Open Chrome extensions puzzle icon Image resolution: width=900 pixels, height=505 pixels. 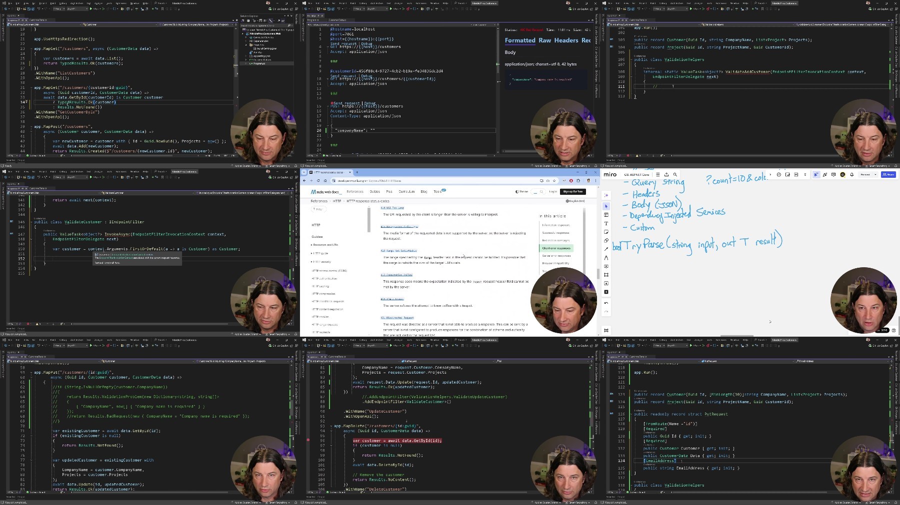(578, 181)
